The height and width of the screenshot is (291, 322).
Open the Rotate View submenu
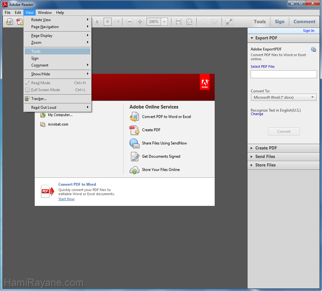pyautogui.click(x=57, y=20)
